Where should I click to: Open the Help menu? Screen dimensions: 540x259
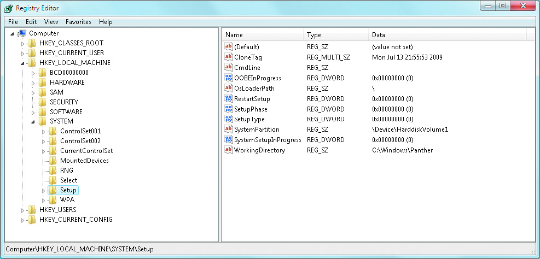106,22
